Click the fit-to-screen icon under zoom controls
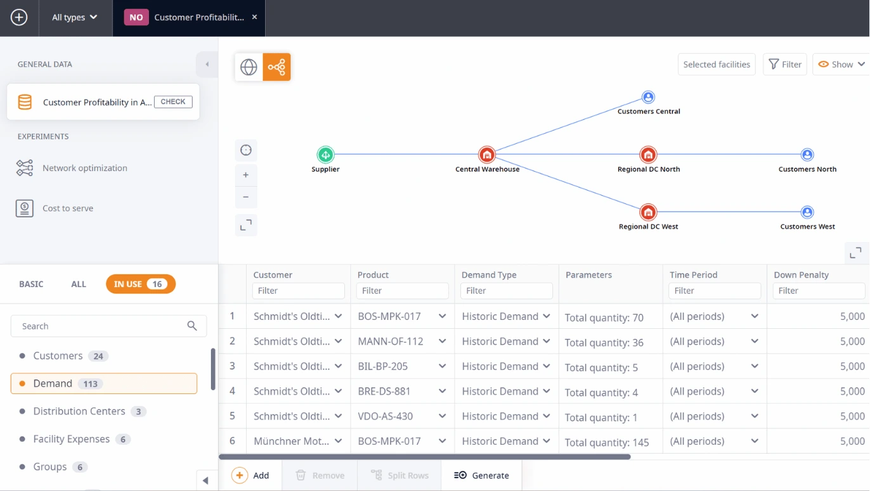The image size is (870, 491). click(246, 224)
